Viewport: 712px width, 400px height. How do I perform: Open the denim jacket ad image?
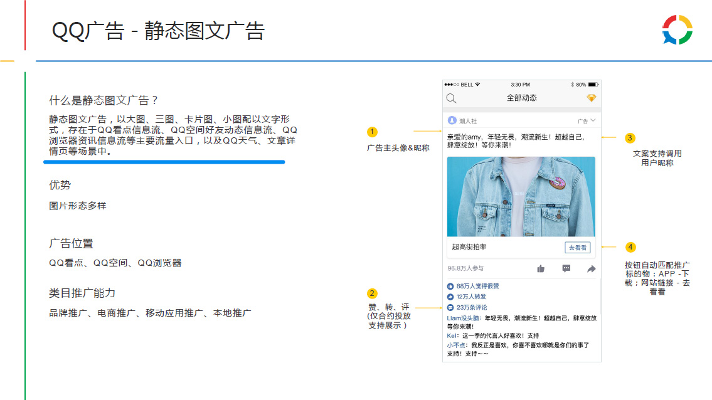point(521,197)
